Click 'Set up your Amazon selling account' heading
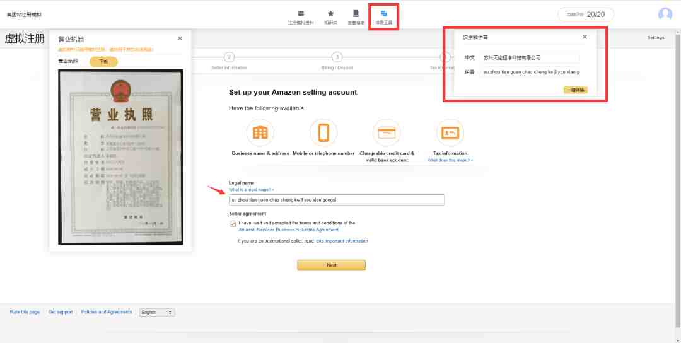The image size is (681, 343). coord(293,92)
